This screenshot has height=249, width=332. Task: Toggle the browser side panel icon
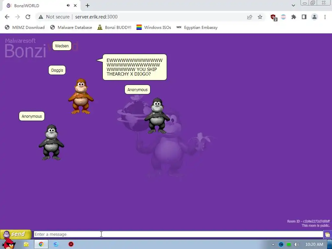point(304,17)
